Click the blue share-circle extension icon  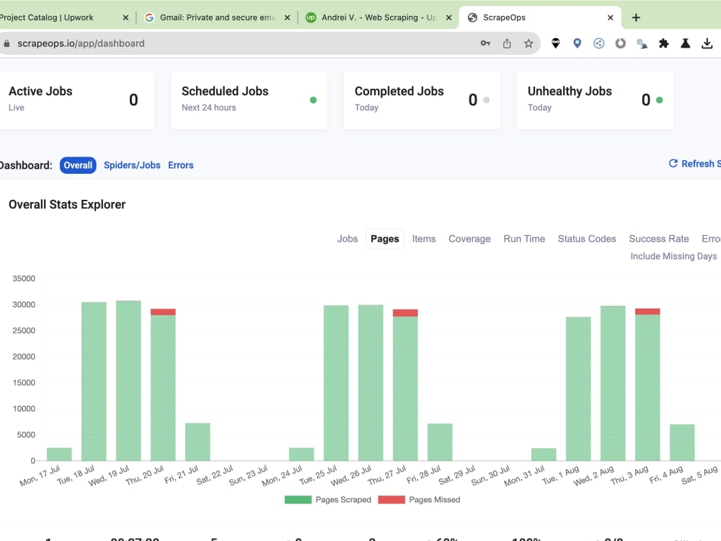(598, 43)
